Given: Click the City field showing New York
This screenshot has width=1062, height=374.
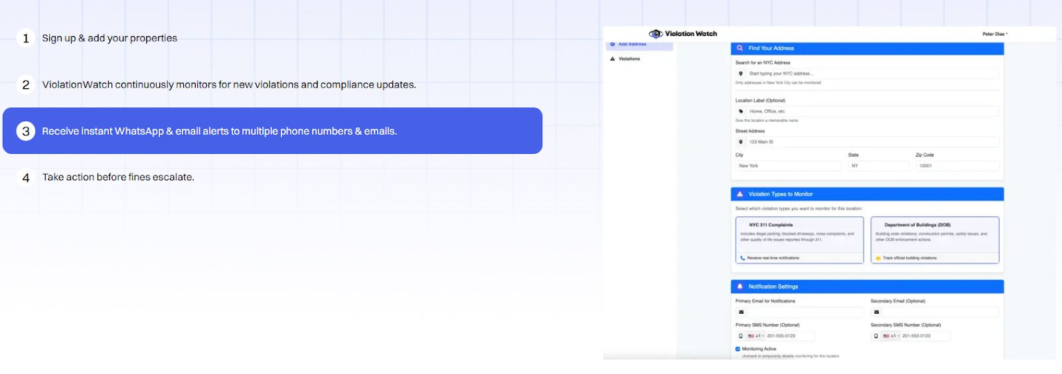Looking at the screenshot, I should (789, 166).
